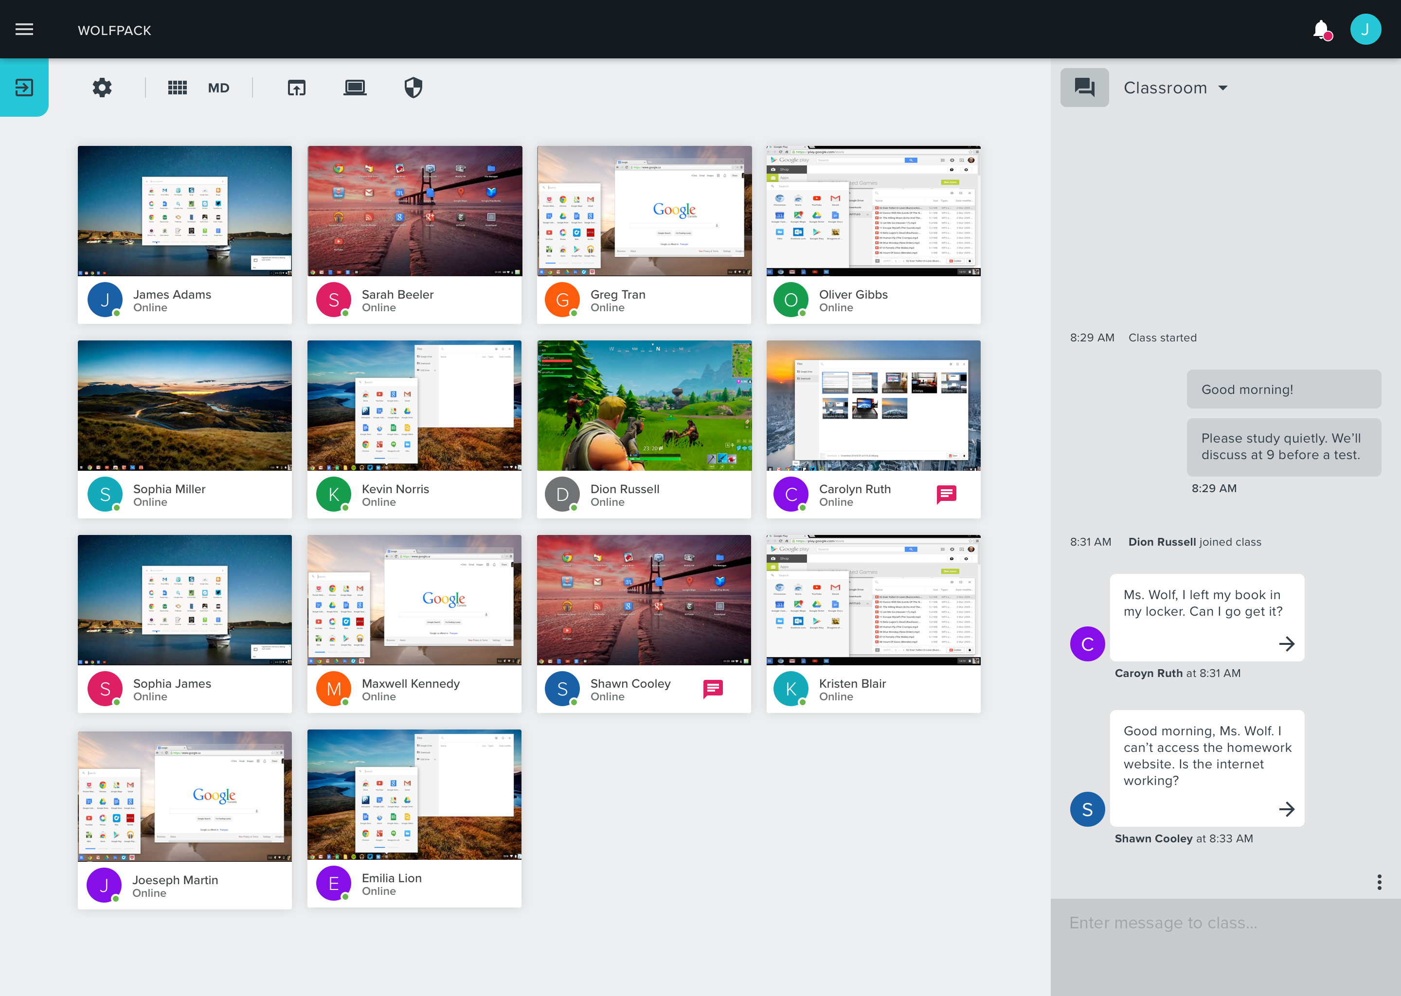Image resolution: width=1401 pixels, height=996 pixels.
Task: Reply arrow on Shawn Cooley's message
Action: point(1286,809)
